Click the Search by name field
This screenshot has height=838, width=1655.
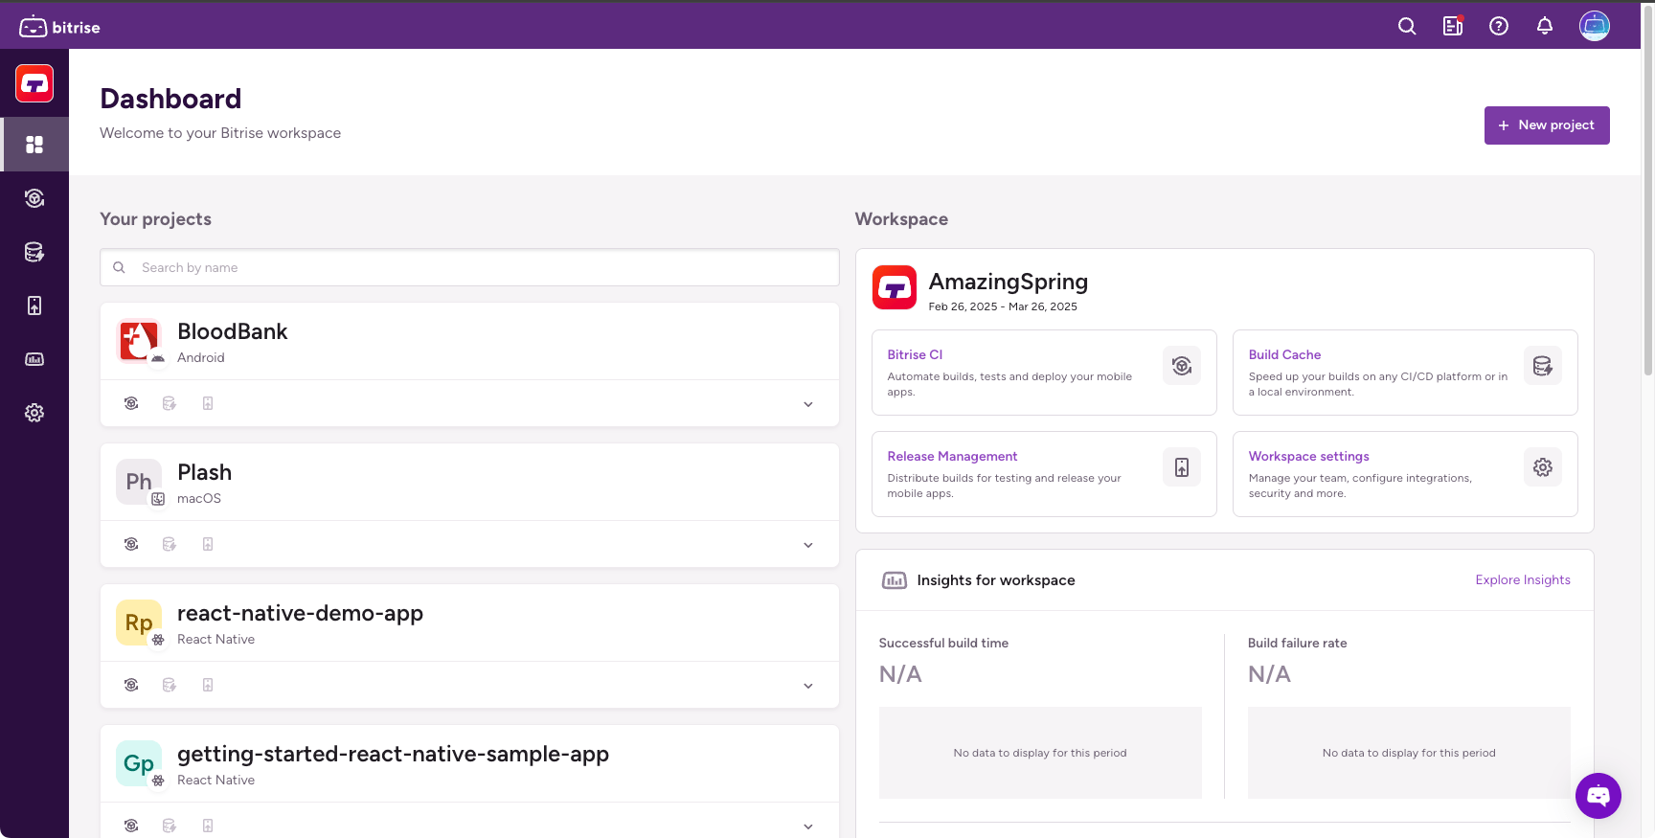click(469, 268)
